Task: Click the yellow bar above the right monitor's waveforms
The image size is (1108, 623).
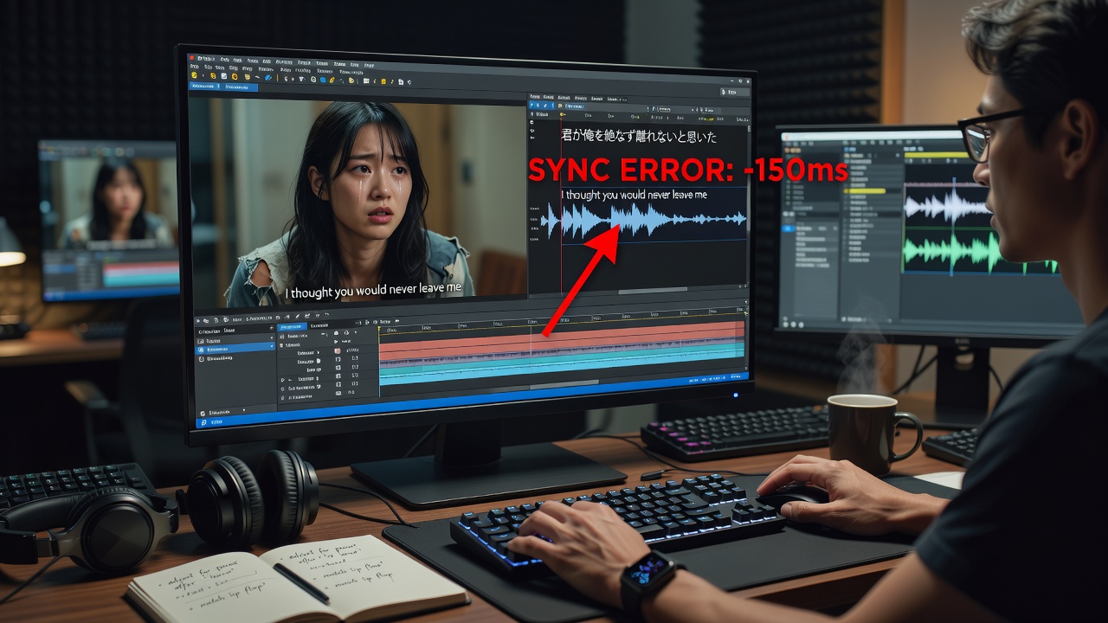Action: tap(939, 156)
